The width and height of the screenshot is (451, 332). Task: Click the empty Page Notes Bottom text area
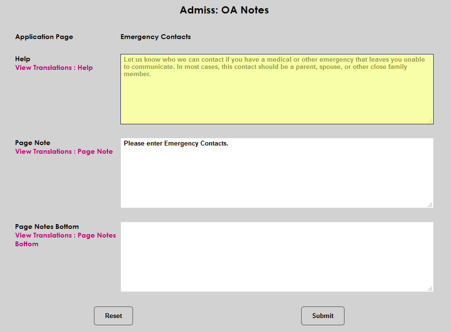[277, 256]
